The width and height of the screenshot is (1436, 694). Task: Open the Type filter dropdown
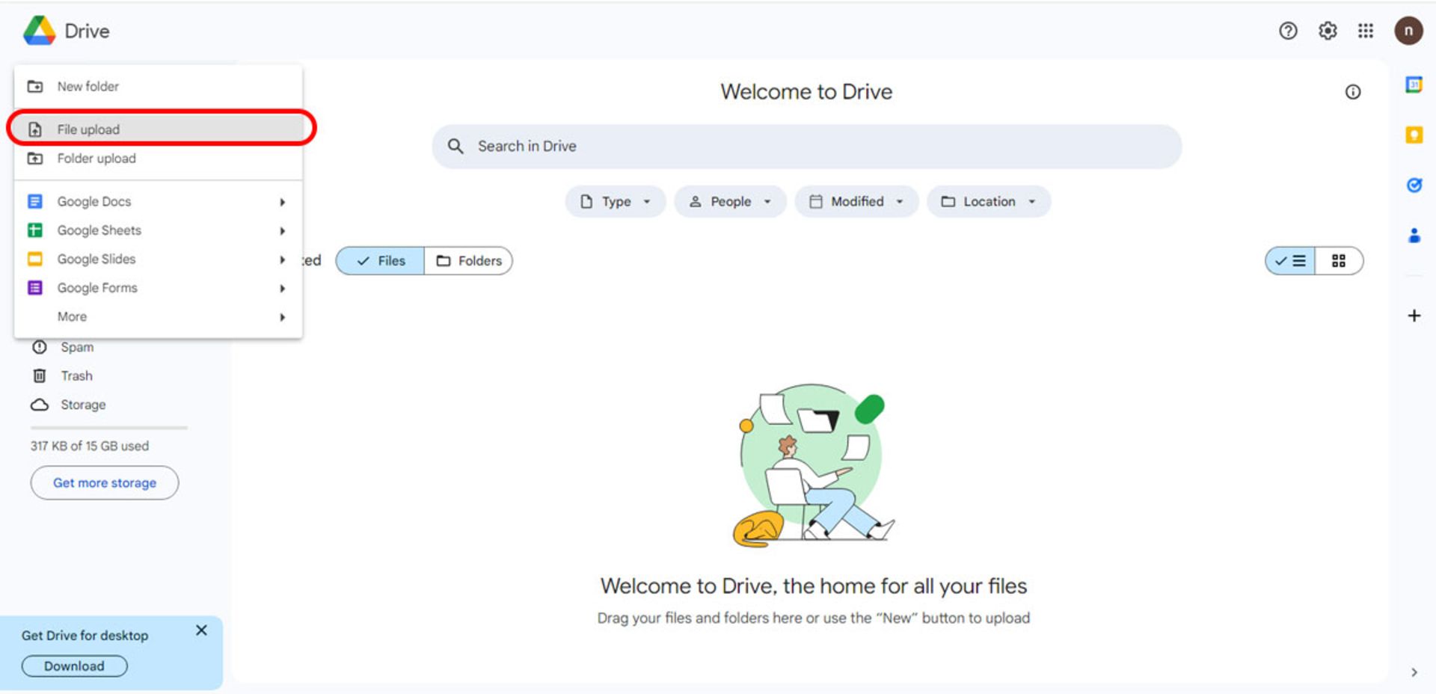(616, 202)
